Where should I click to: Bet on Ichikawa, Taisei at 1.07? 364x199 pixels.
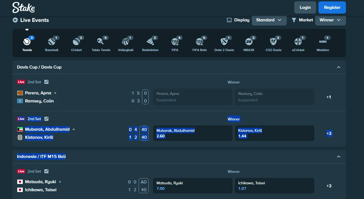coord(275,186)
